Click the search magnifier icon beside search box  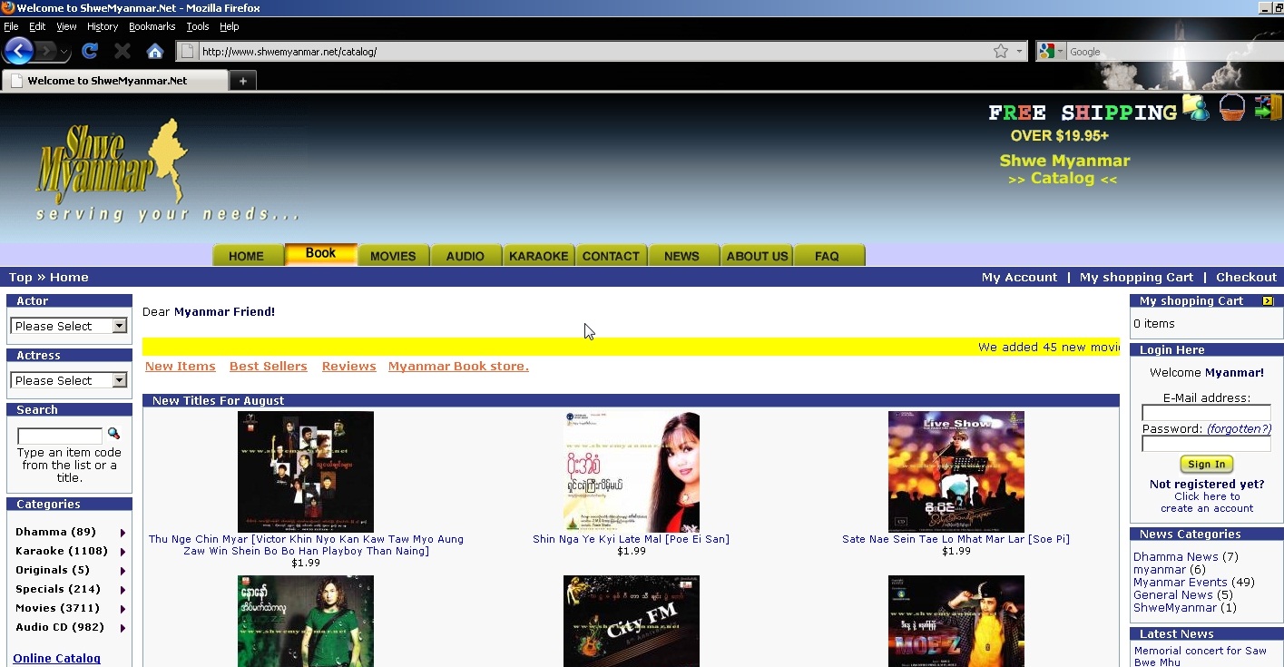[113, 434]
